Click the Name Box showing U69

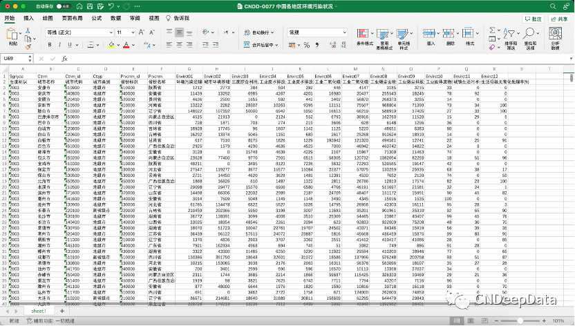pos(15,59)
